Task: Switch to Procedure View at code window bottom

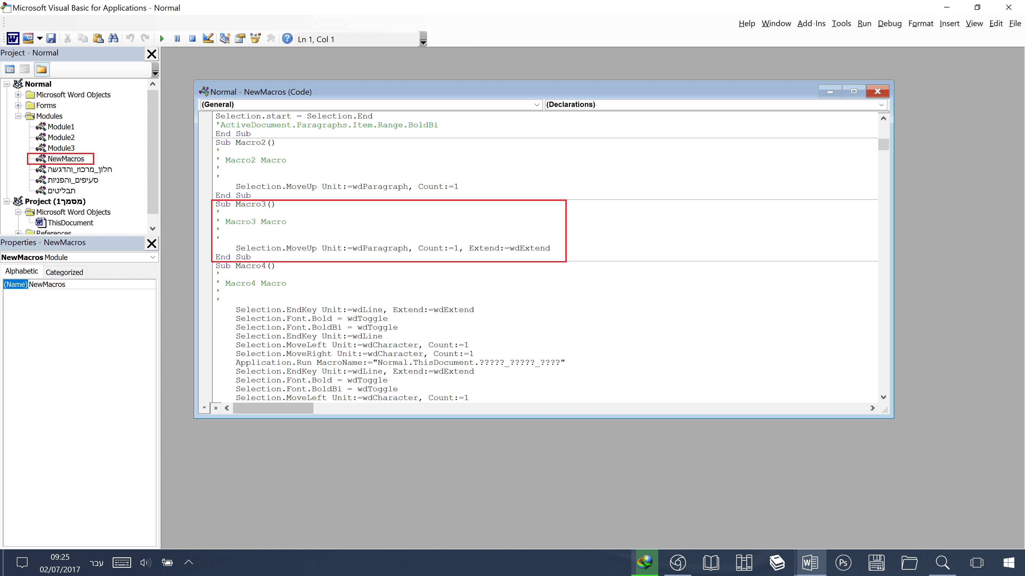Action: [x=204, y=408]
